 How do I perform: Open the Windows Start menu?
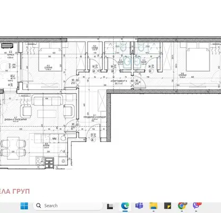[24, 206]
